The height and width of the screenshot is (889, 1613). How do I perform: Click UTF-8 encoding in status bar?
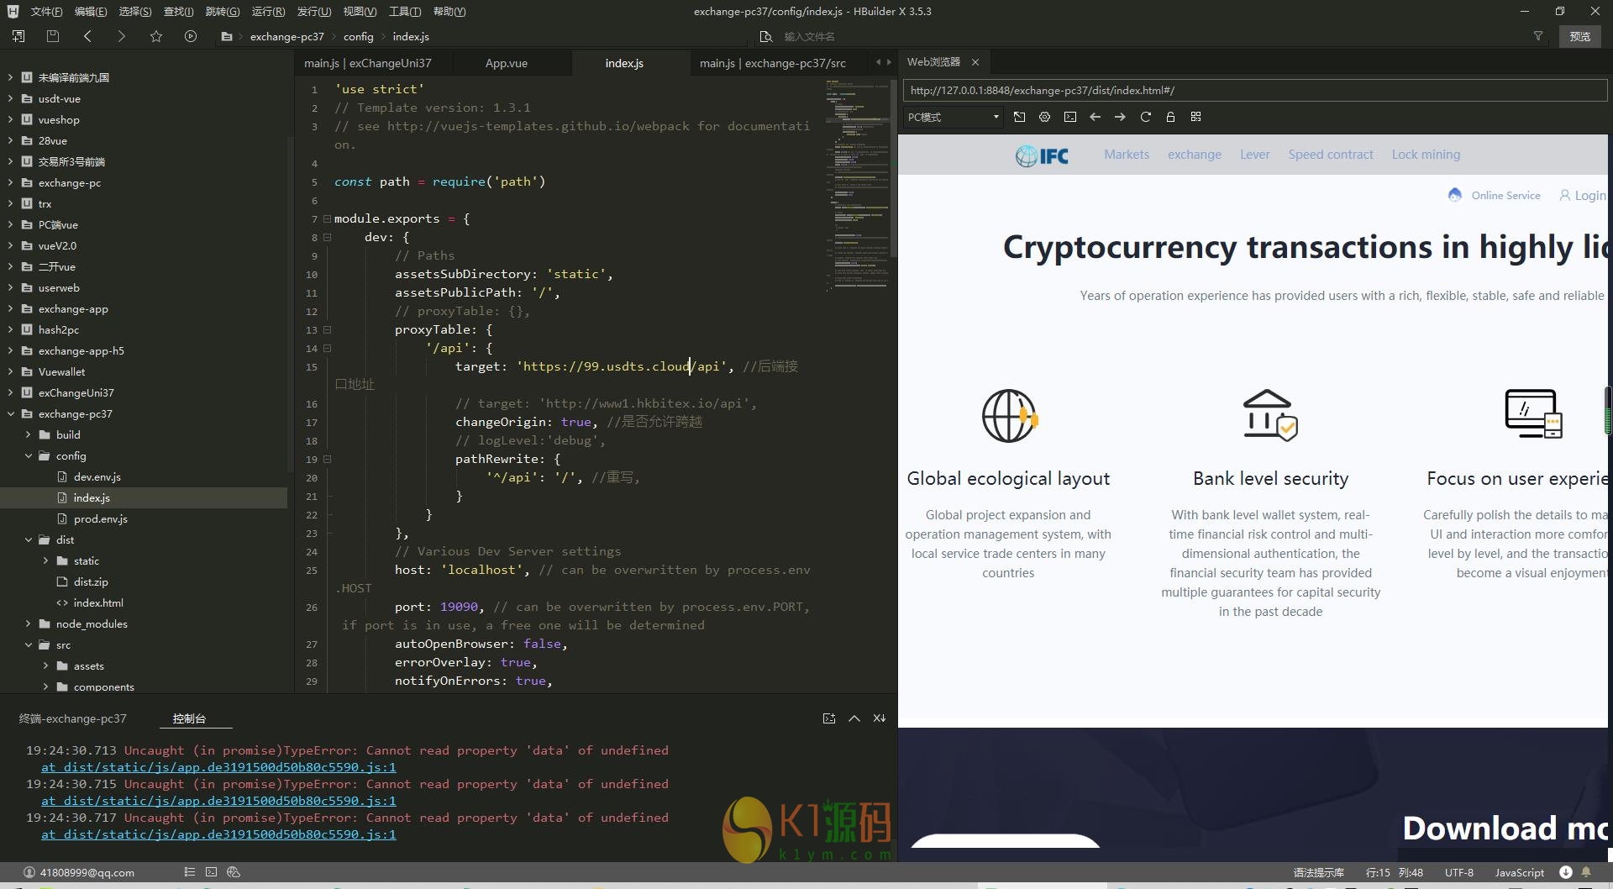(1458, 872)
